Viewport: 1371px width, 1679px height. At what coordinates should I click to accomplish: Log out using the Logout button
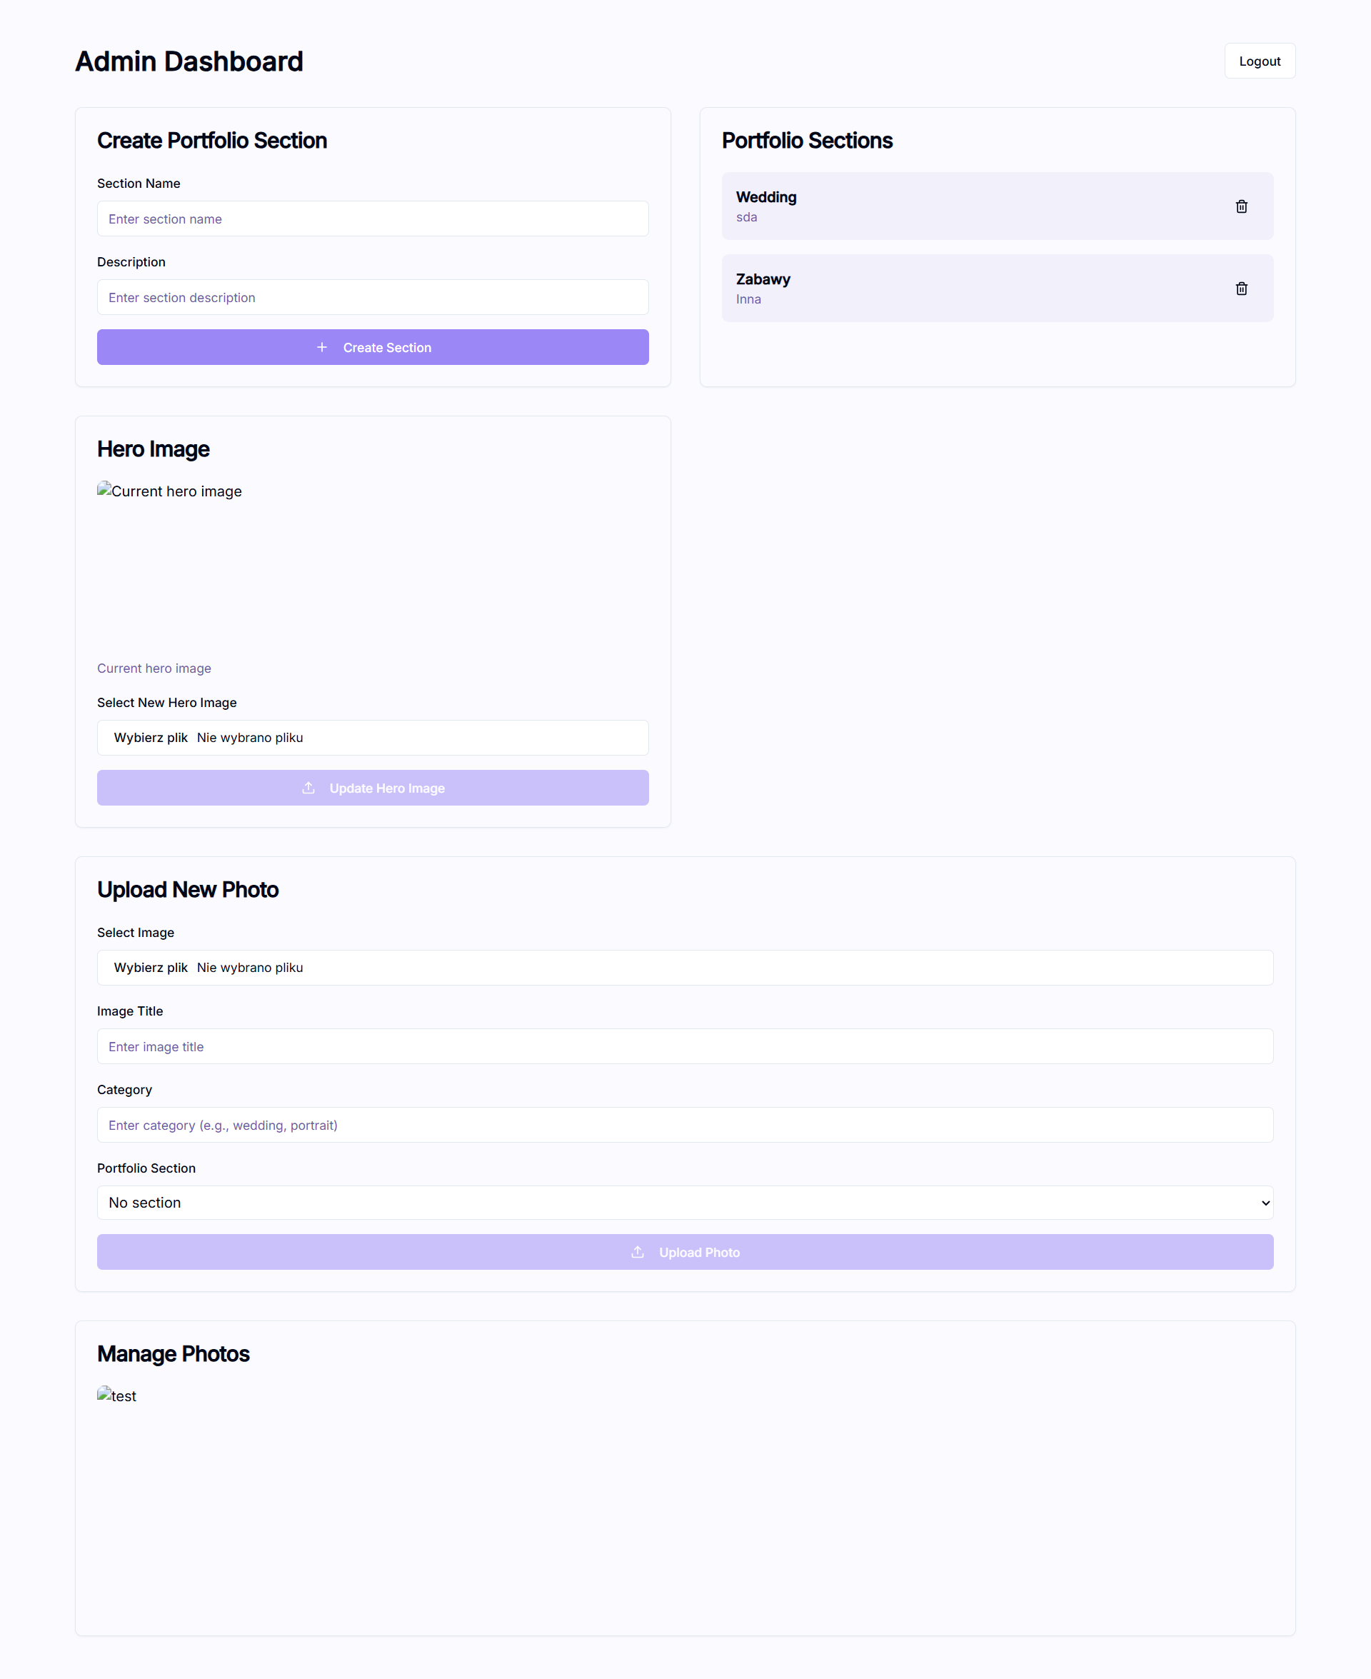pyautogui.click(x=1260, y=61)
